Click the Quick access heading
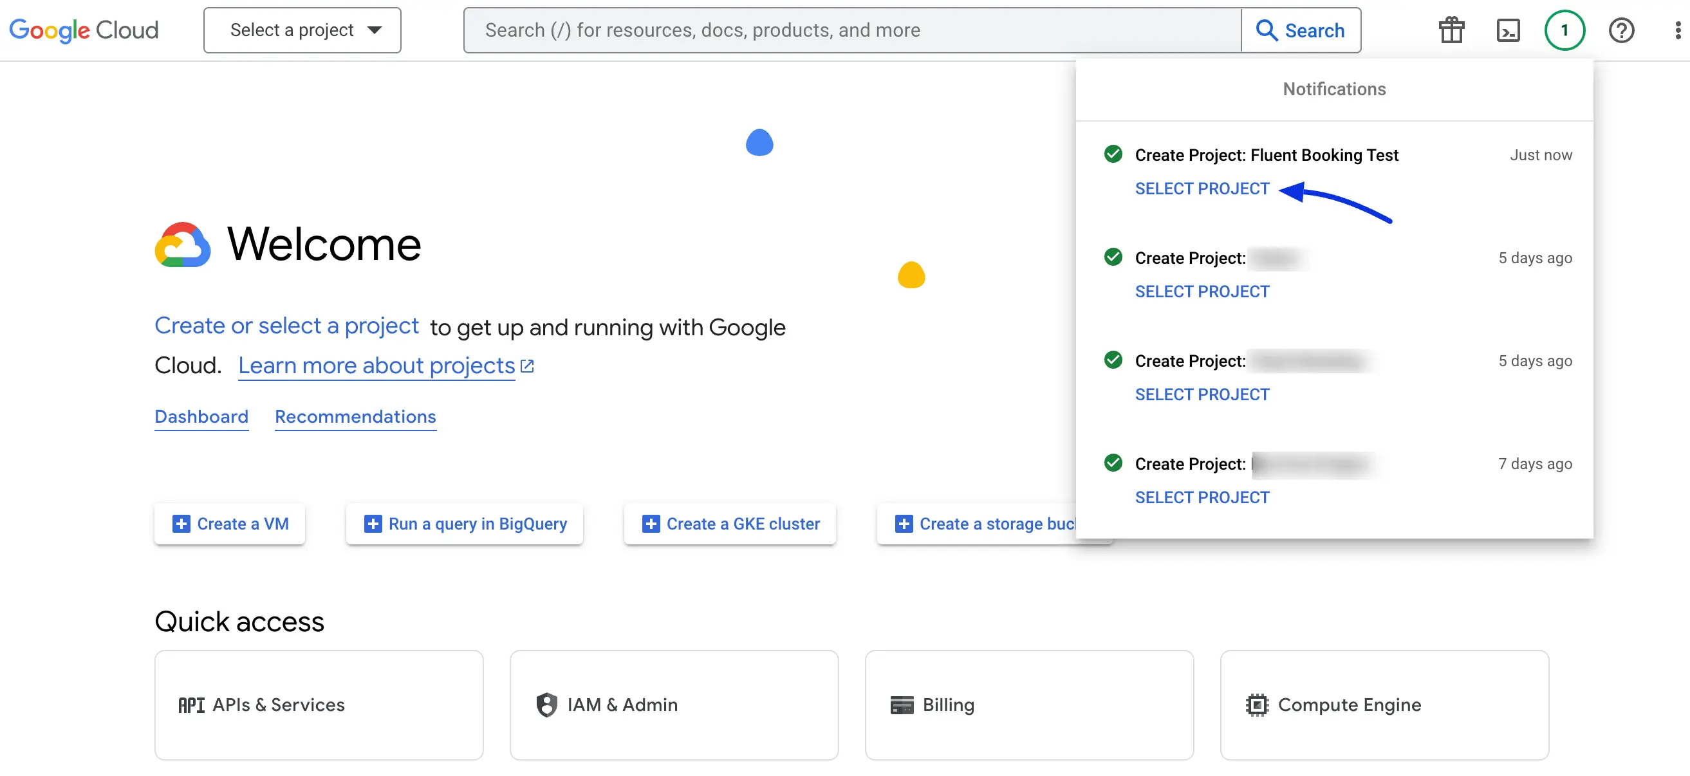The image size is (1690, 776). [239, 622]
